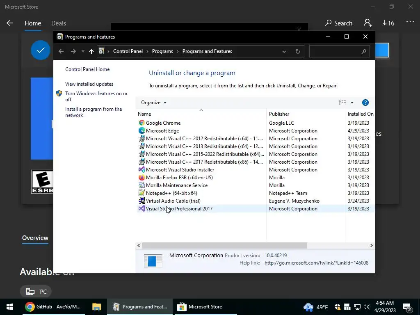
Task: Click the Mozilla Firefox ESR icon
Action: (x=142, y=177)
